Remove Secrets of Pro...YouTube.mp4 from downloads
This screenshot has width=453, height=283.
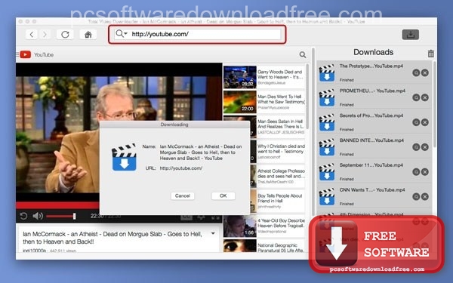pyautogui.click(x=424, y=122)
